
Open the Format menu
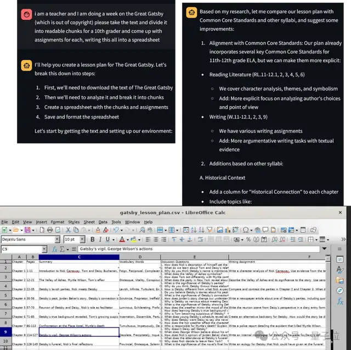pos(58,222)
